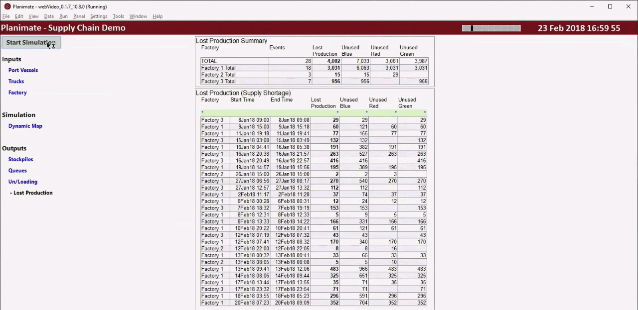The width and height of the screenshot is (638, 310).
Task: Open the File menu
Action: pos(6,16)
